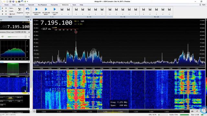The width and height of the screenshot is (207, 116).
Task: Open the Favourites ribbon tab
Action: [54, 5]
